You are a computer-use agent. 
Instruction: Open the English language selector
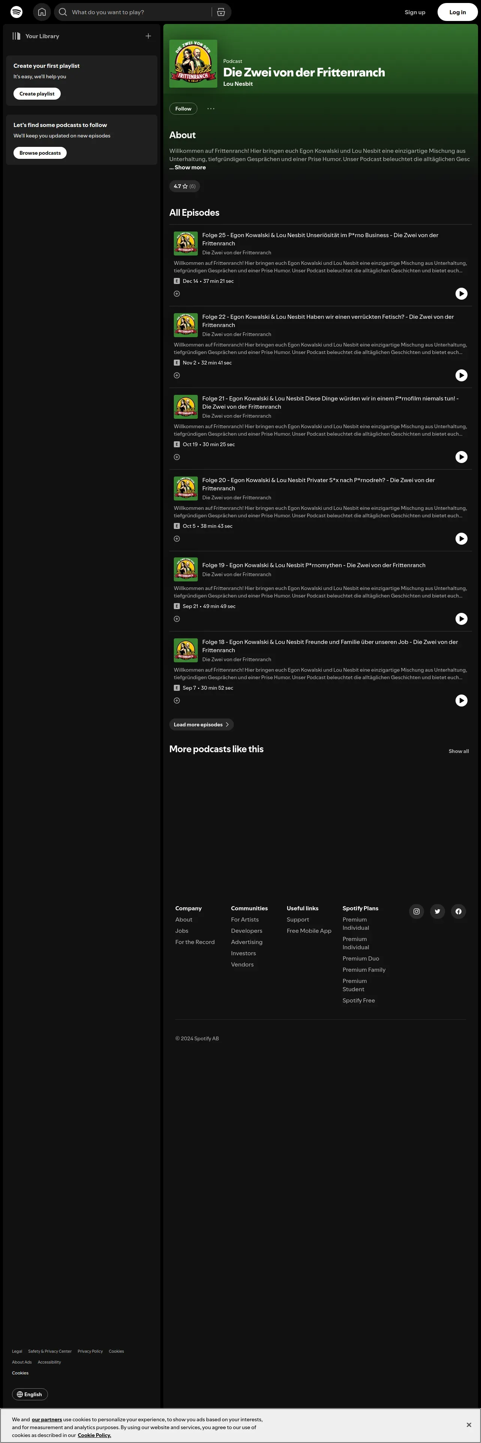tap(30, 1394)
